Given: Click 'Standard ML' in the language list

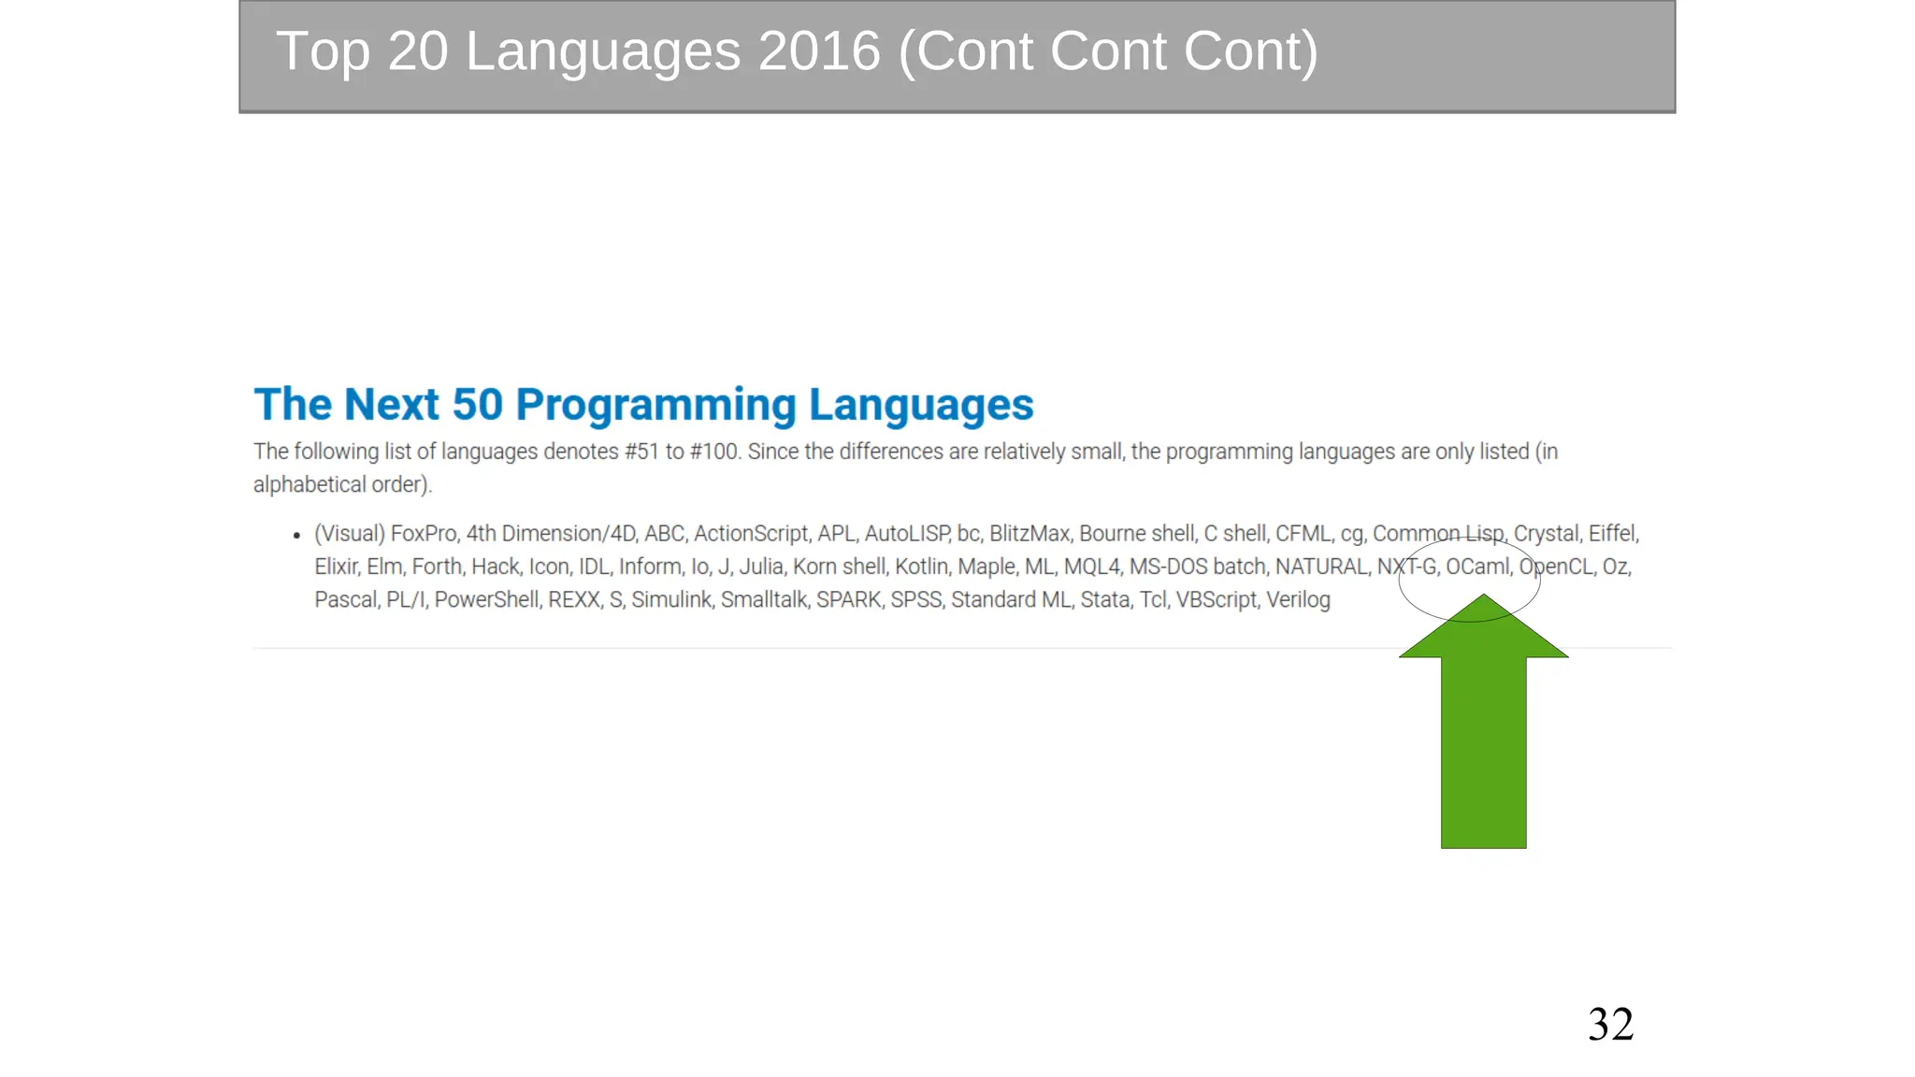Looking at the screenshot, I should [1010, 599].
